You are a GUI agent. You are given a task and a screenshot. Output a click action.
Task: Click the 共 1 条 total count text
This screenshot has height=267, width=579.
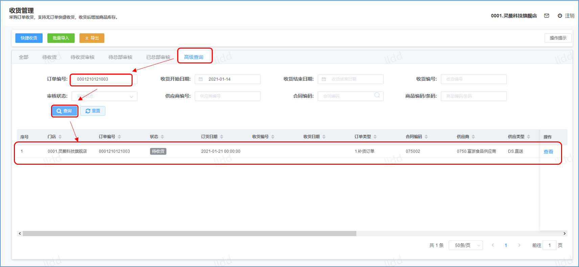click(436, 245)
